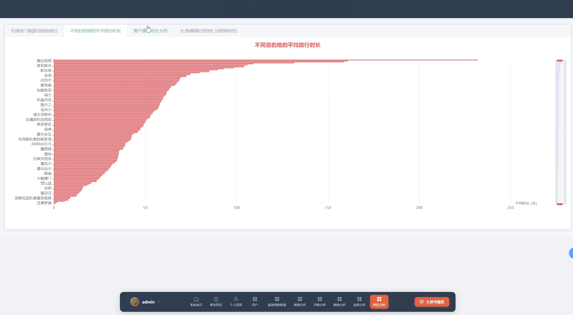Viewport: 573px width, 315px height.
Task: Click the vertical data zoom slider track
Action: coord(561,132)
